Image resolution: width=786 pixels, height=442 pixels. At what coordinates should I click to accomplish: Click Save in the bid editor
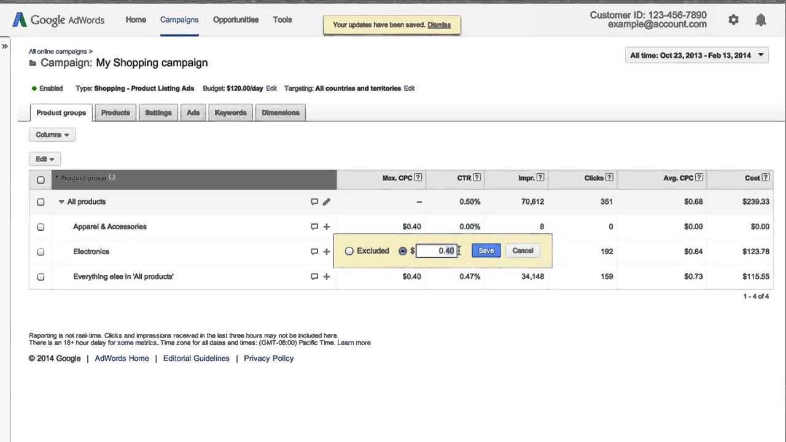tap(486, 250)
